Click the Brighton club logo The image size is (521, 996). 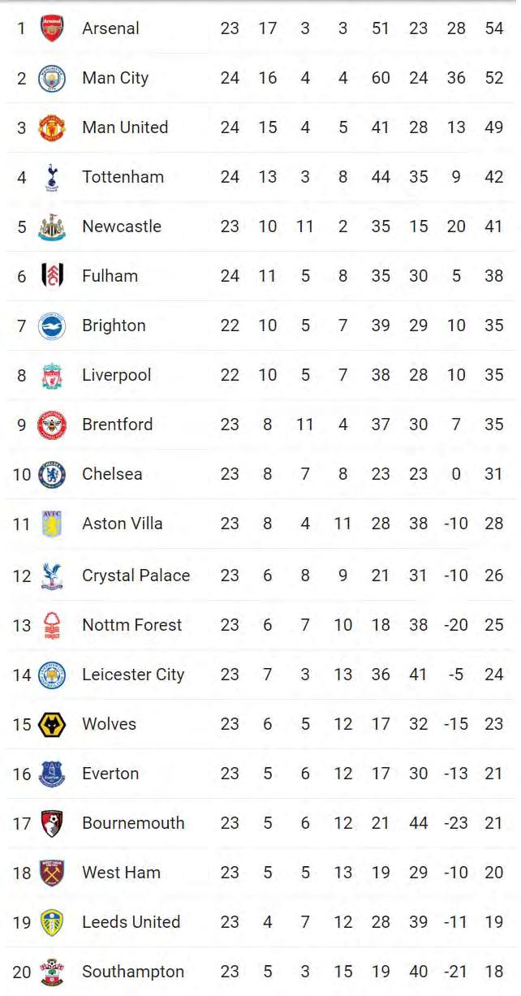[52, 326]
